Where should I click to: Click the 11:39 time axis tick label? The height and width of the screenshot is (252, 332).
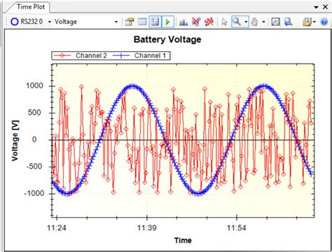146,227
